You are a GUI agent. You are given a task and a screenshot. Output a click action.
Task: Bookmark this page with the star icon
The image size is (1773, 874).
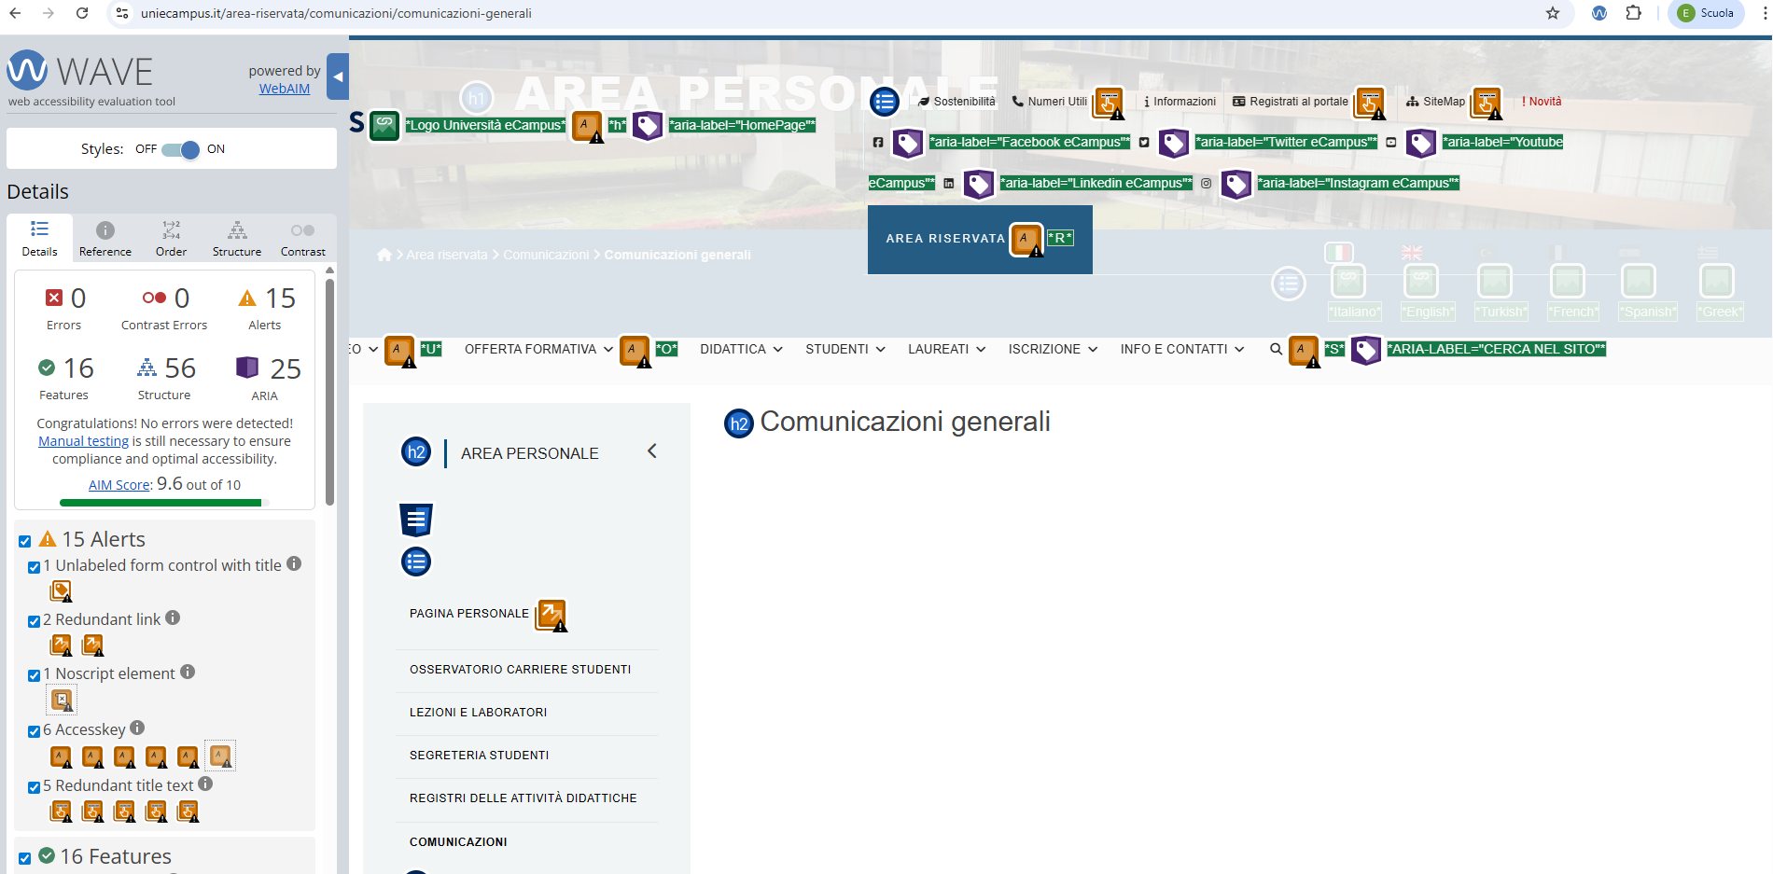1553,13
